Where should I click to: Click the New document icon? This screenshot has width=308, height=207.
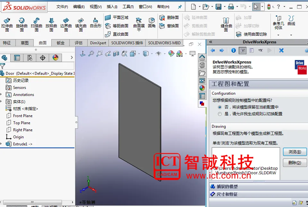(193, 7)
